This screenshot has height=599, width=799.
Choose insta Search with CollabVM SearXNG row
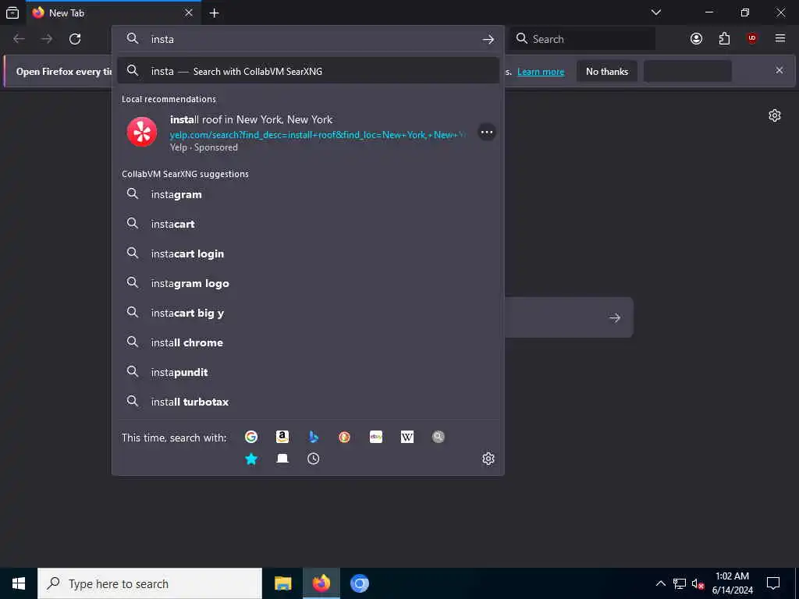307,71
